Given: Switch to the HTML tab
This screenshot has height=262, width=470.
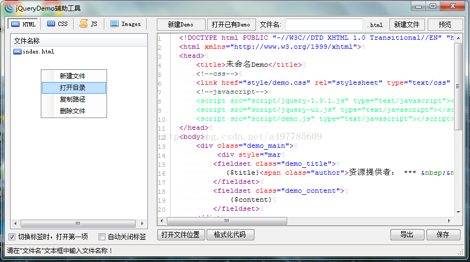Looking at the screenshot, I should 23,24.
